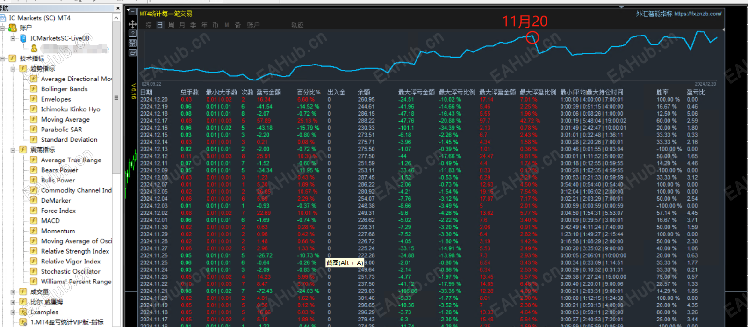Click the 比尔 威廉姆 folder icon
The width and height of the screenshot is (748, 327).
click(23, 302)
